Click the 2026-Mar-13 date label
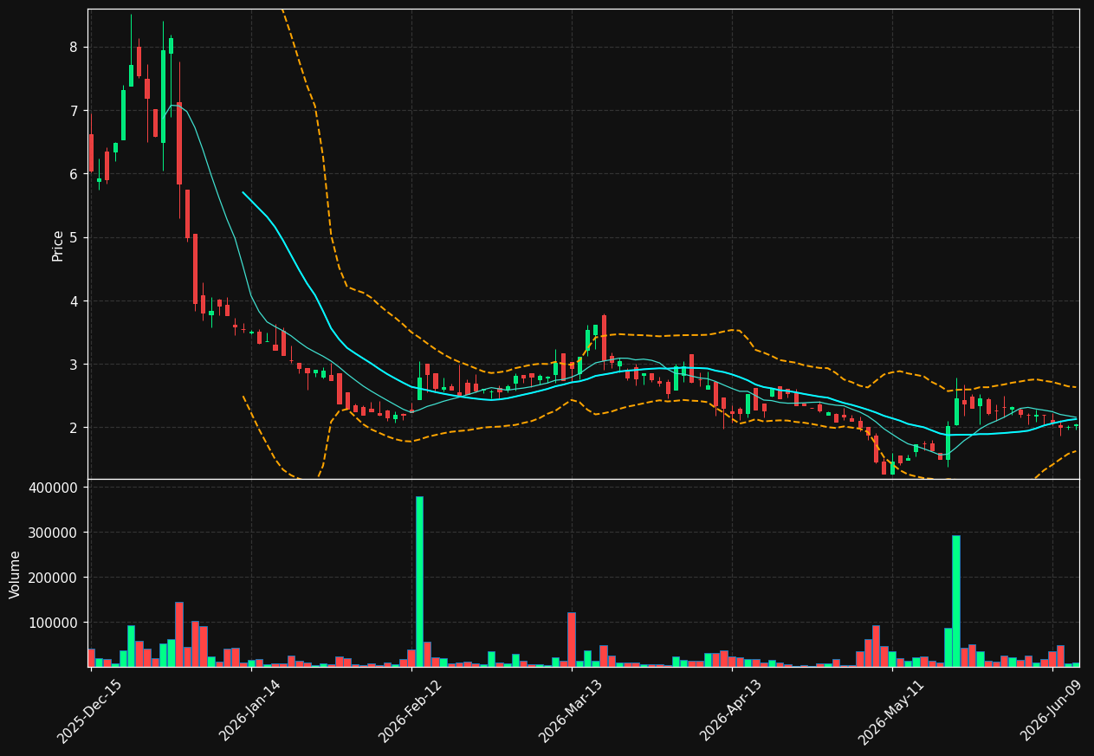 coord(570,712)
